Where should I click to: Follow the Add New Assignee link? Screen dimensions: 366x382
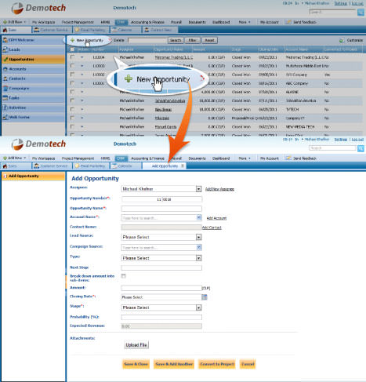tap(219, 189)
